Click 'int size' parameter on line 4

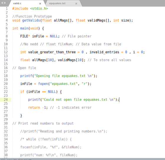pyautogui.click(x=121, y=20)
